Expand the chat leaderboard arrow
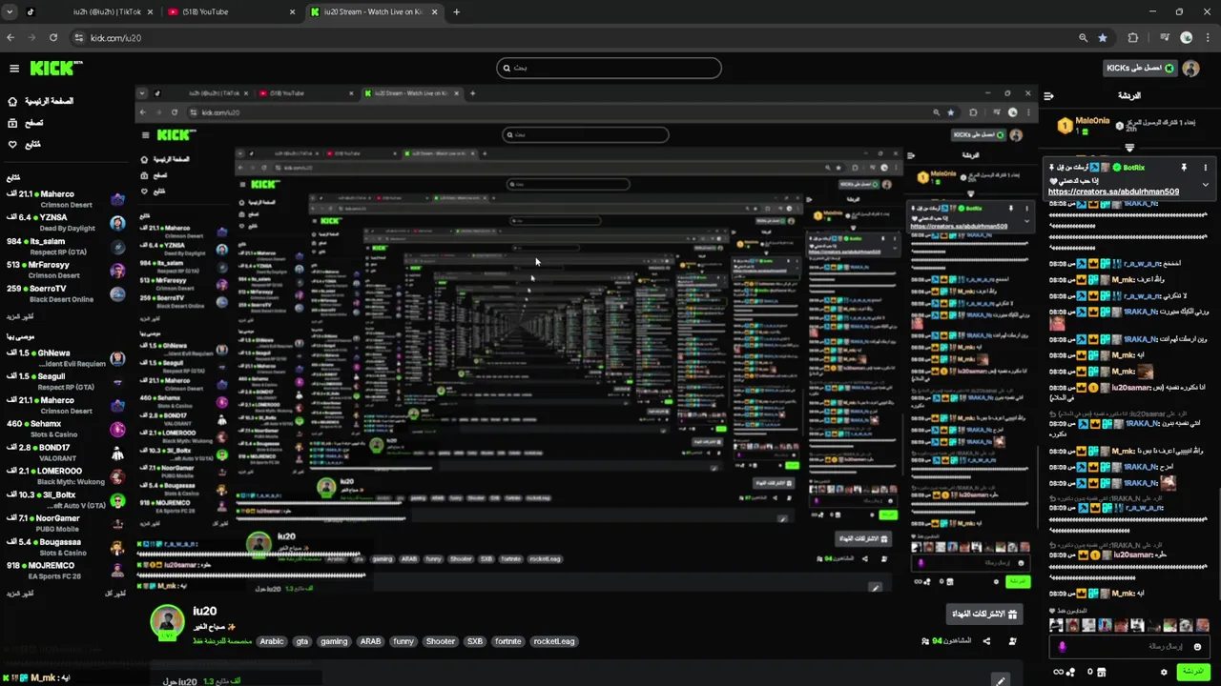This screenshot has height=686, width=1221. point(1129,148)
